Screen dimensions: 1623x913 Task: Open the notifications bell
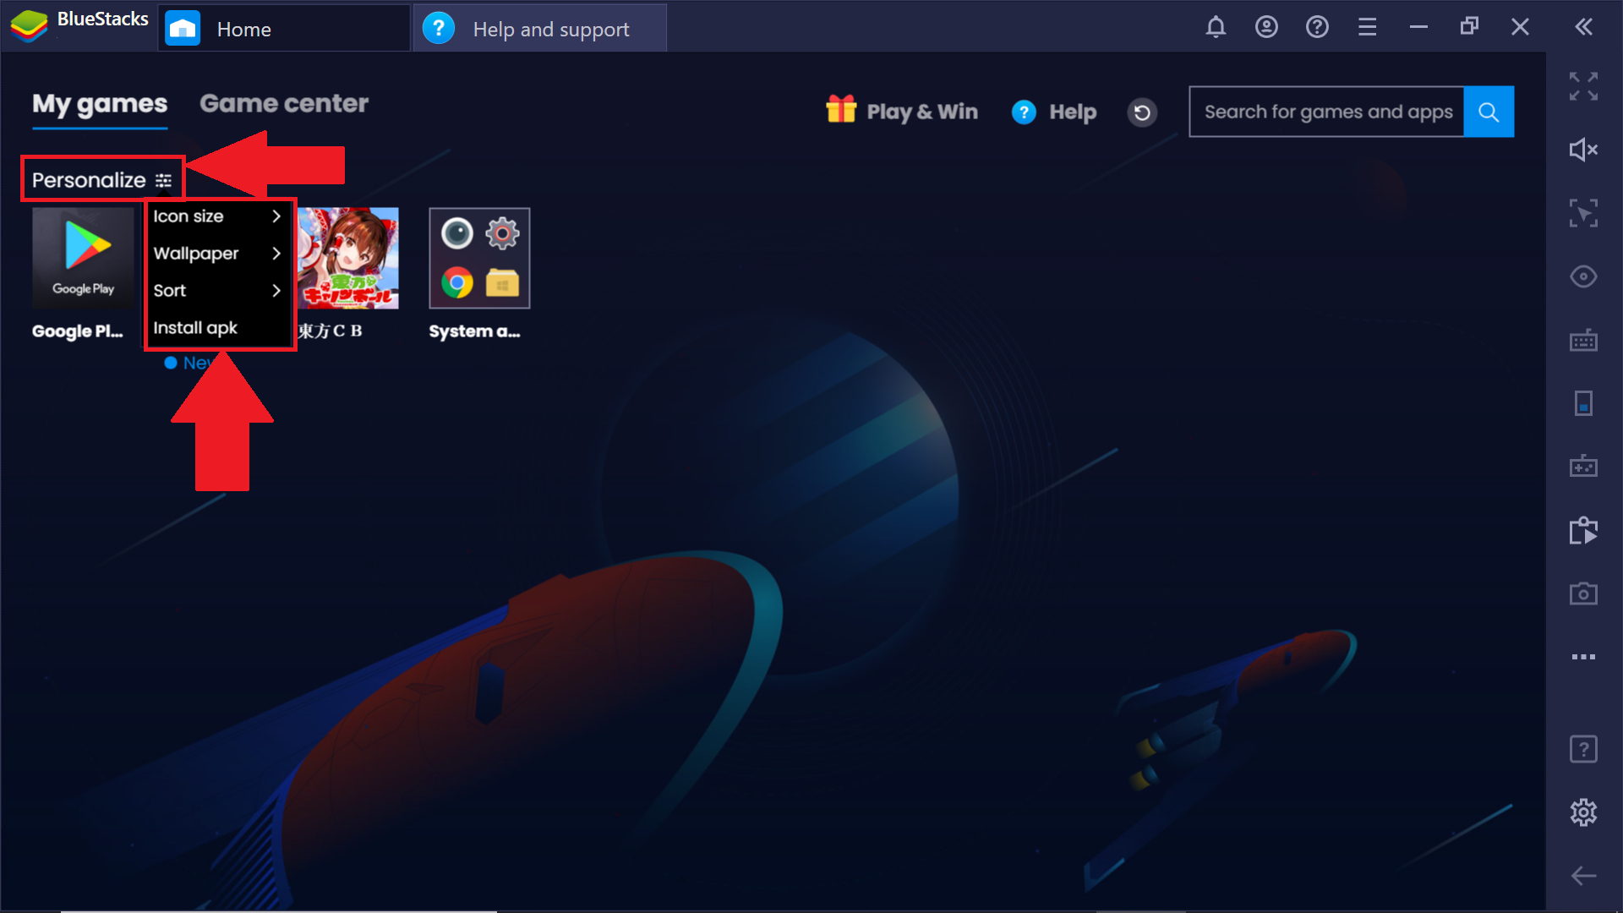[1216, 27]
